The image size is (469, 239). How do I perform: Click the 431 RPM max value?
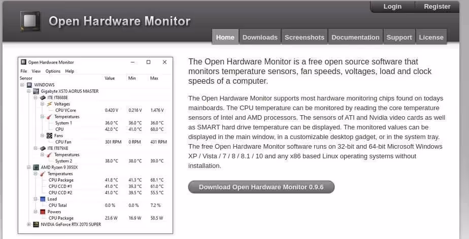158,142
